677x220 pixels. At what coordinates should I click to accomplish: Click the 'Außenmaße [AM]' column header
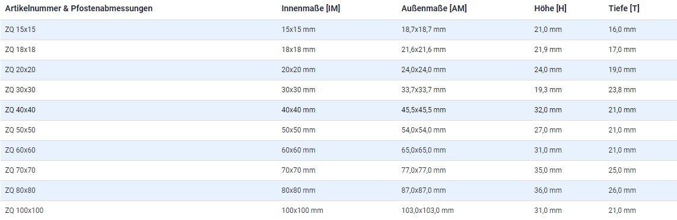tap(434, 9)
